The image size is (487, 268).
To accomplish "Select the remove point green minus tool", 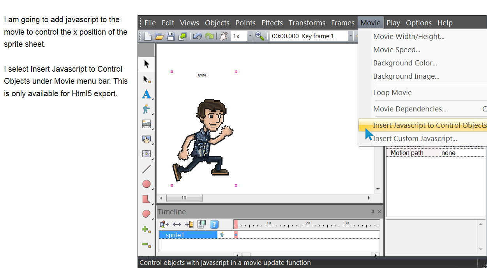I will click(x=146, y=245).
